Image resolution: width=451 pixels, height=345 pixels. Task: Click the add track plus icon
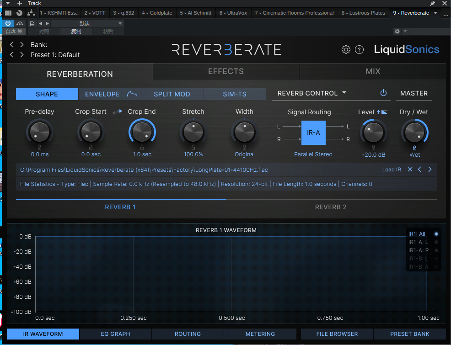[x=20, y=3]
